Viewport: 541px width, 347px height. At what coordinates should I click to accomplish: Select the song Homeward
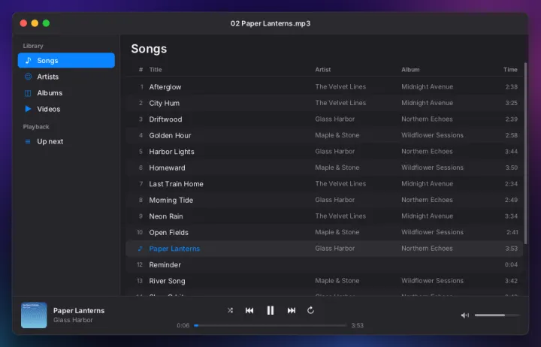coord(167,168)
